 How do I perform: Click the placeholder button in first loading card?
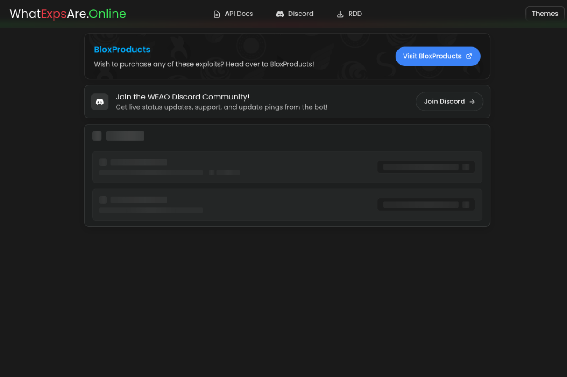[426, 167]
